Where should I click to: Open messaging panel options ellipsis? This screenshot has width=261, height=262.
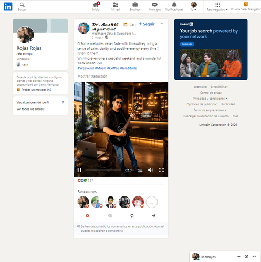[x=238, y=257]
